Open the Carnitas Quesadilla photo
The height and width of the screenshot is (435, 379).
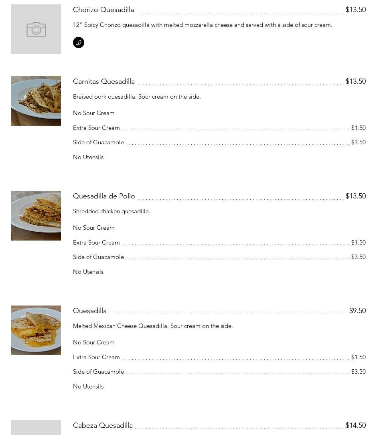(36, 101)
